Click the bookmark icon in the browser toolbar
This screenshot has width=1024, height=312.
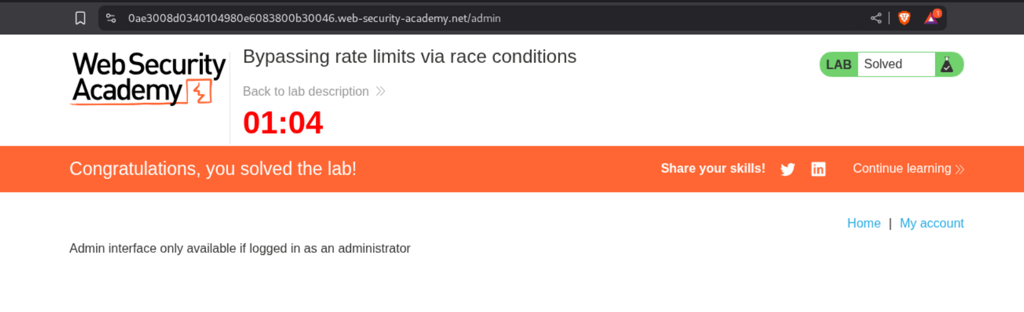click(80, 18)
